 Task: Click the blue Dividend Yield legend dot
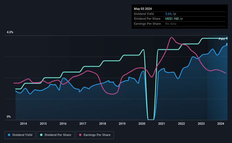tap(9, 135)
